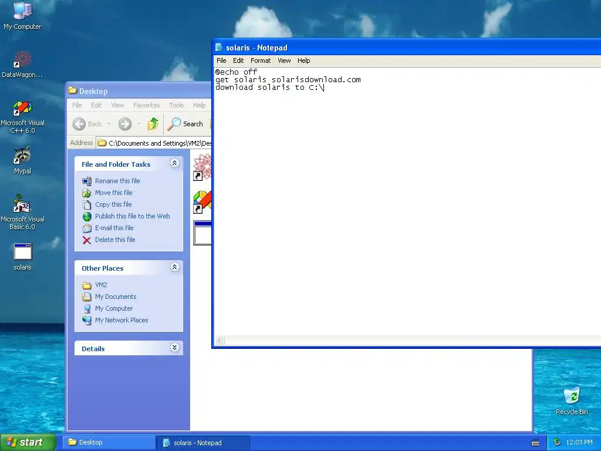Select Visual C++ shortcut inside Desktop window

point(202,201)
